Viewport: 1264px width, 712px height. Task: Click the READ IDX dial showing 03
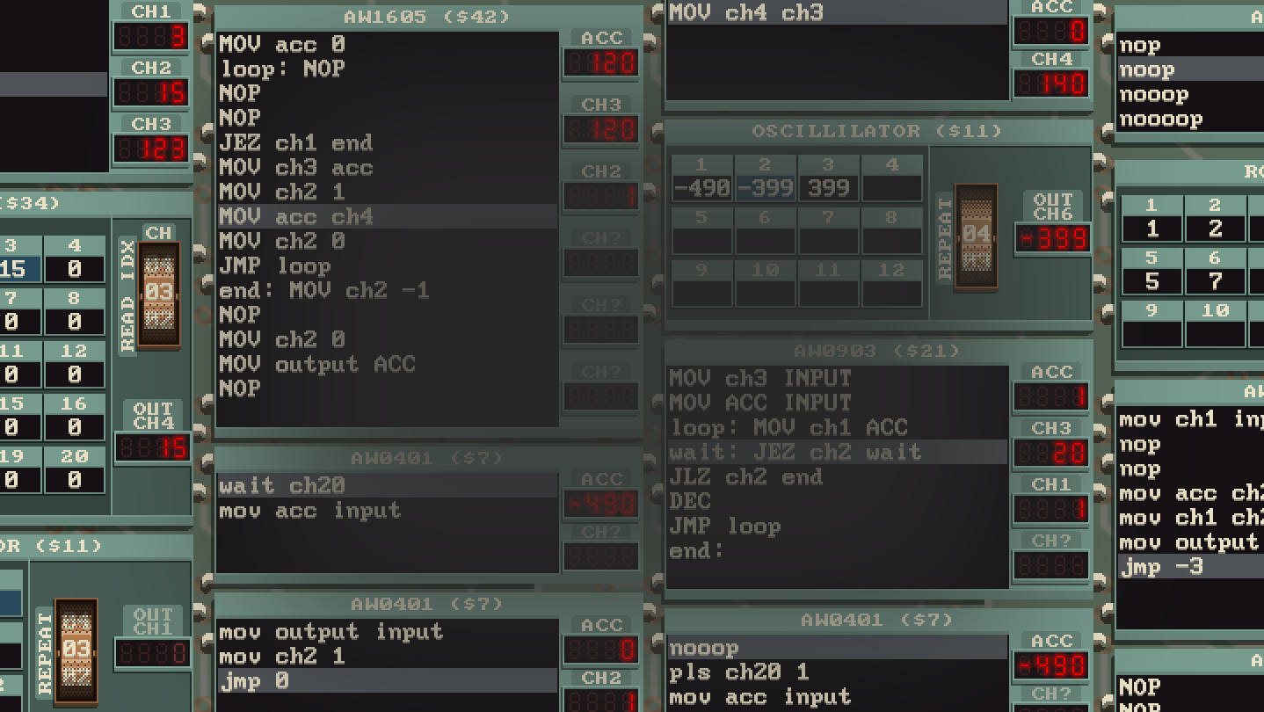pos(159,293)
